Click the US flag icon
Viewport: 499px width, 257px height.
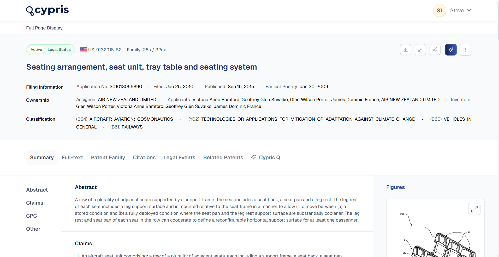(x=84, y=50)
